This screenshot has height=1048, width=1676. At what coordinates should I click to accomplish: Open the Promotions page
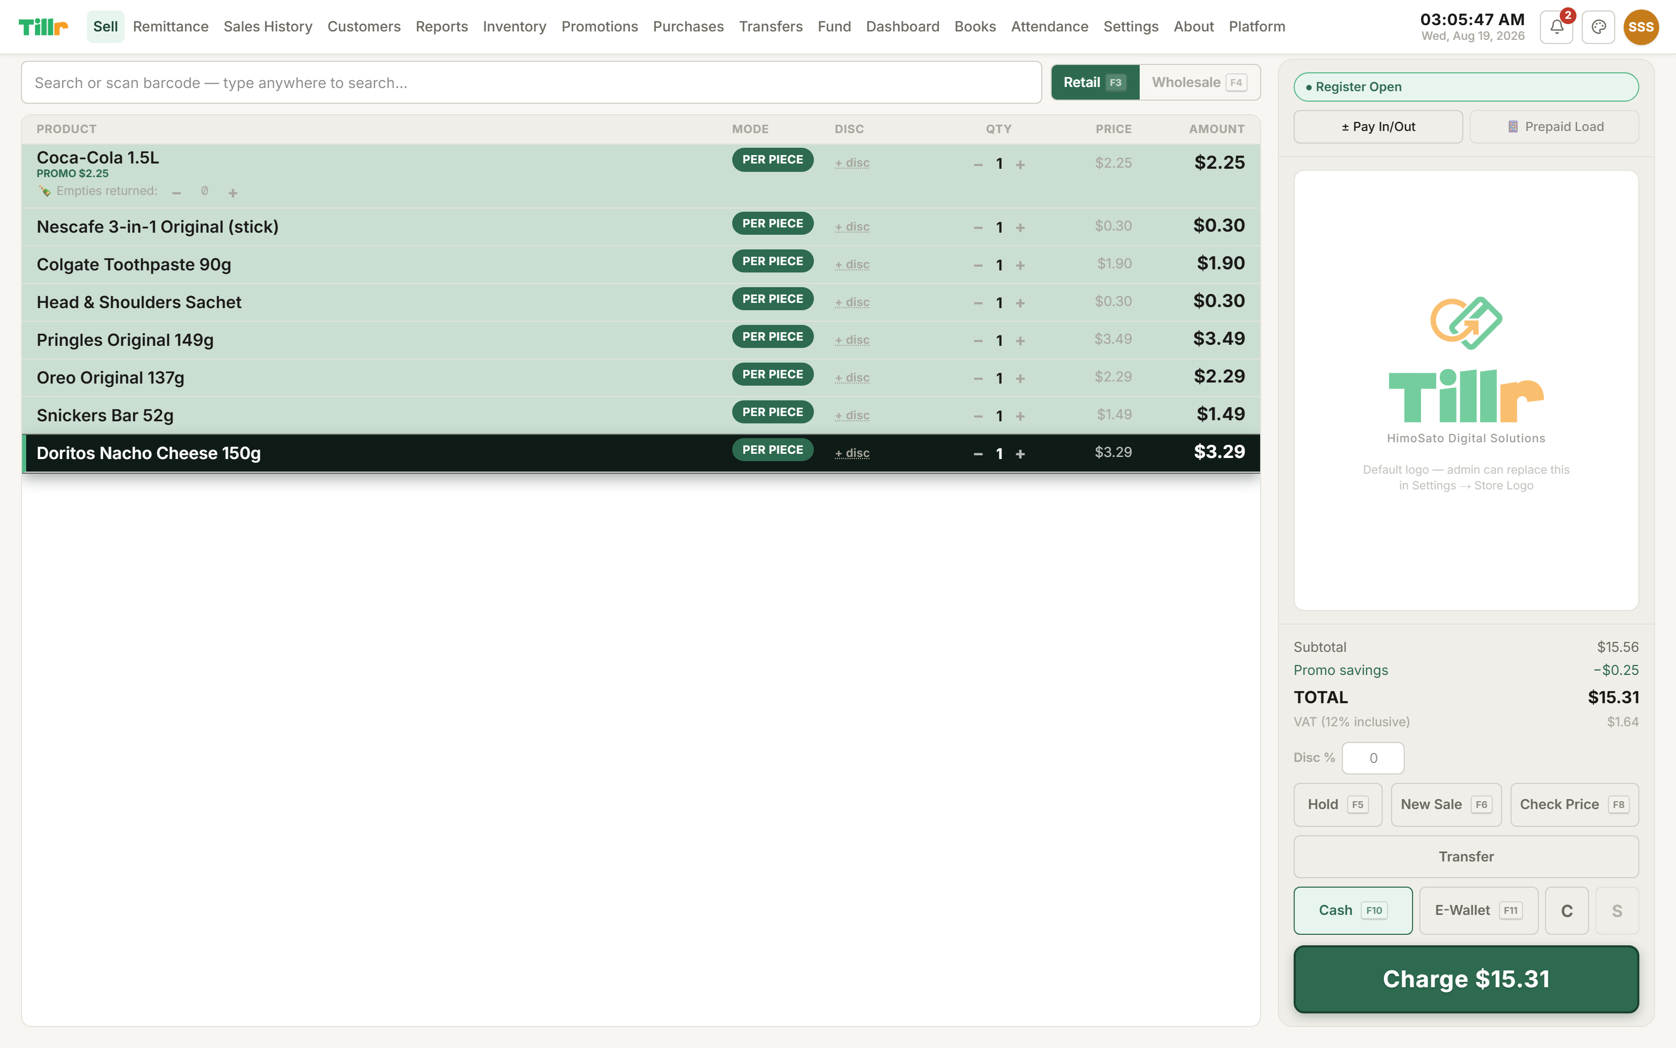[599, 26]
